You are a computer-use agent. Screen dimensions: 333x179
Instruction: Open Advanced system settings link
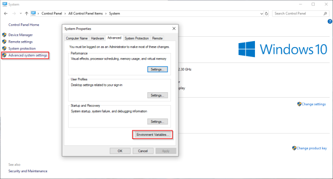pos(28,56)
